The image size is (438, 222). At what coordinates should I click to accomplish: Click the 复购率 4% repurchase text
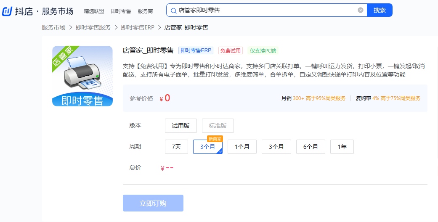(388, 98)
